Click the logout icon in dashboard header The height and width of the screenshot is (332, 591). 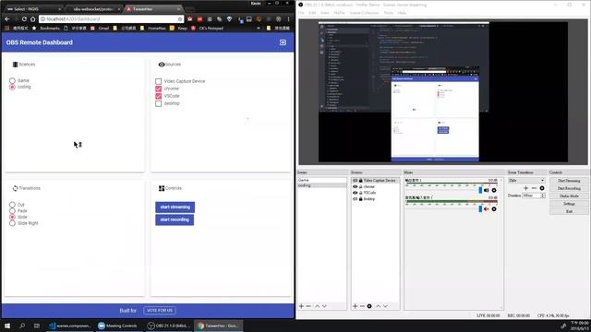(x=283, y=42)
